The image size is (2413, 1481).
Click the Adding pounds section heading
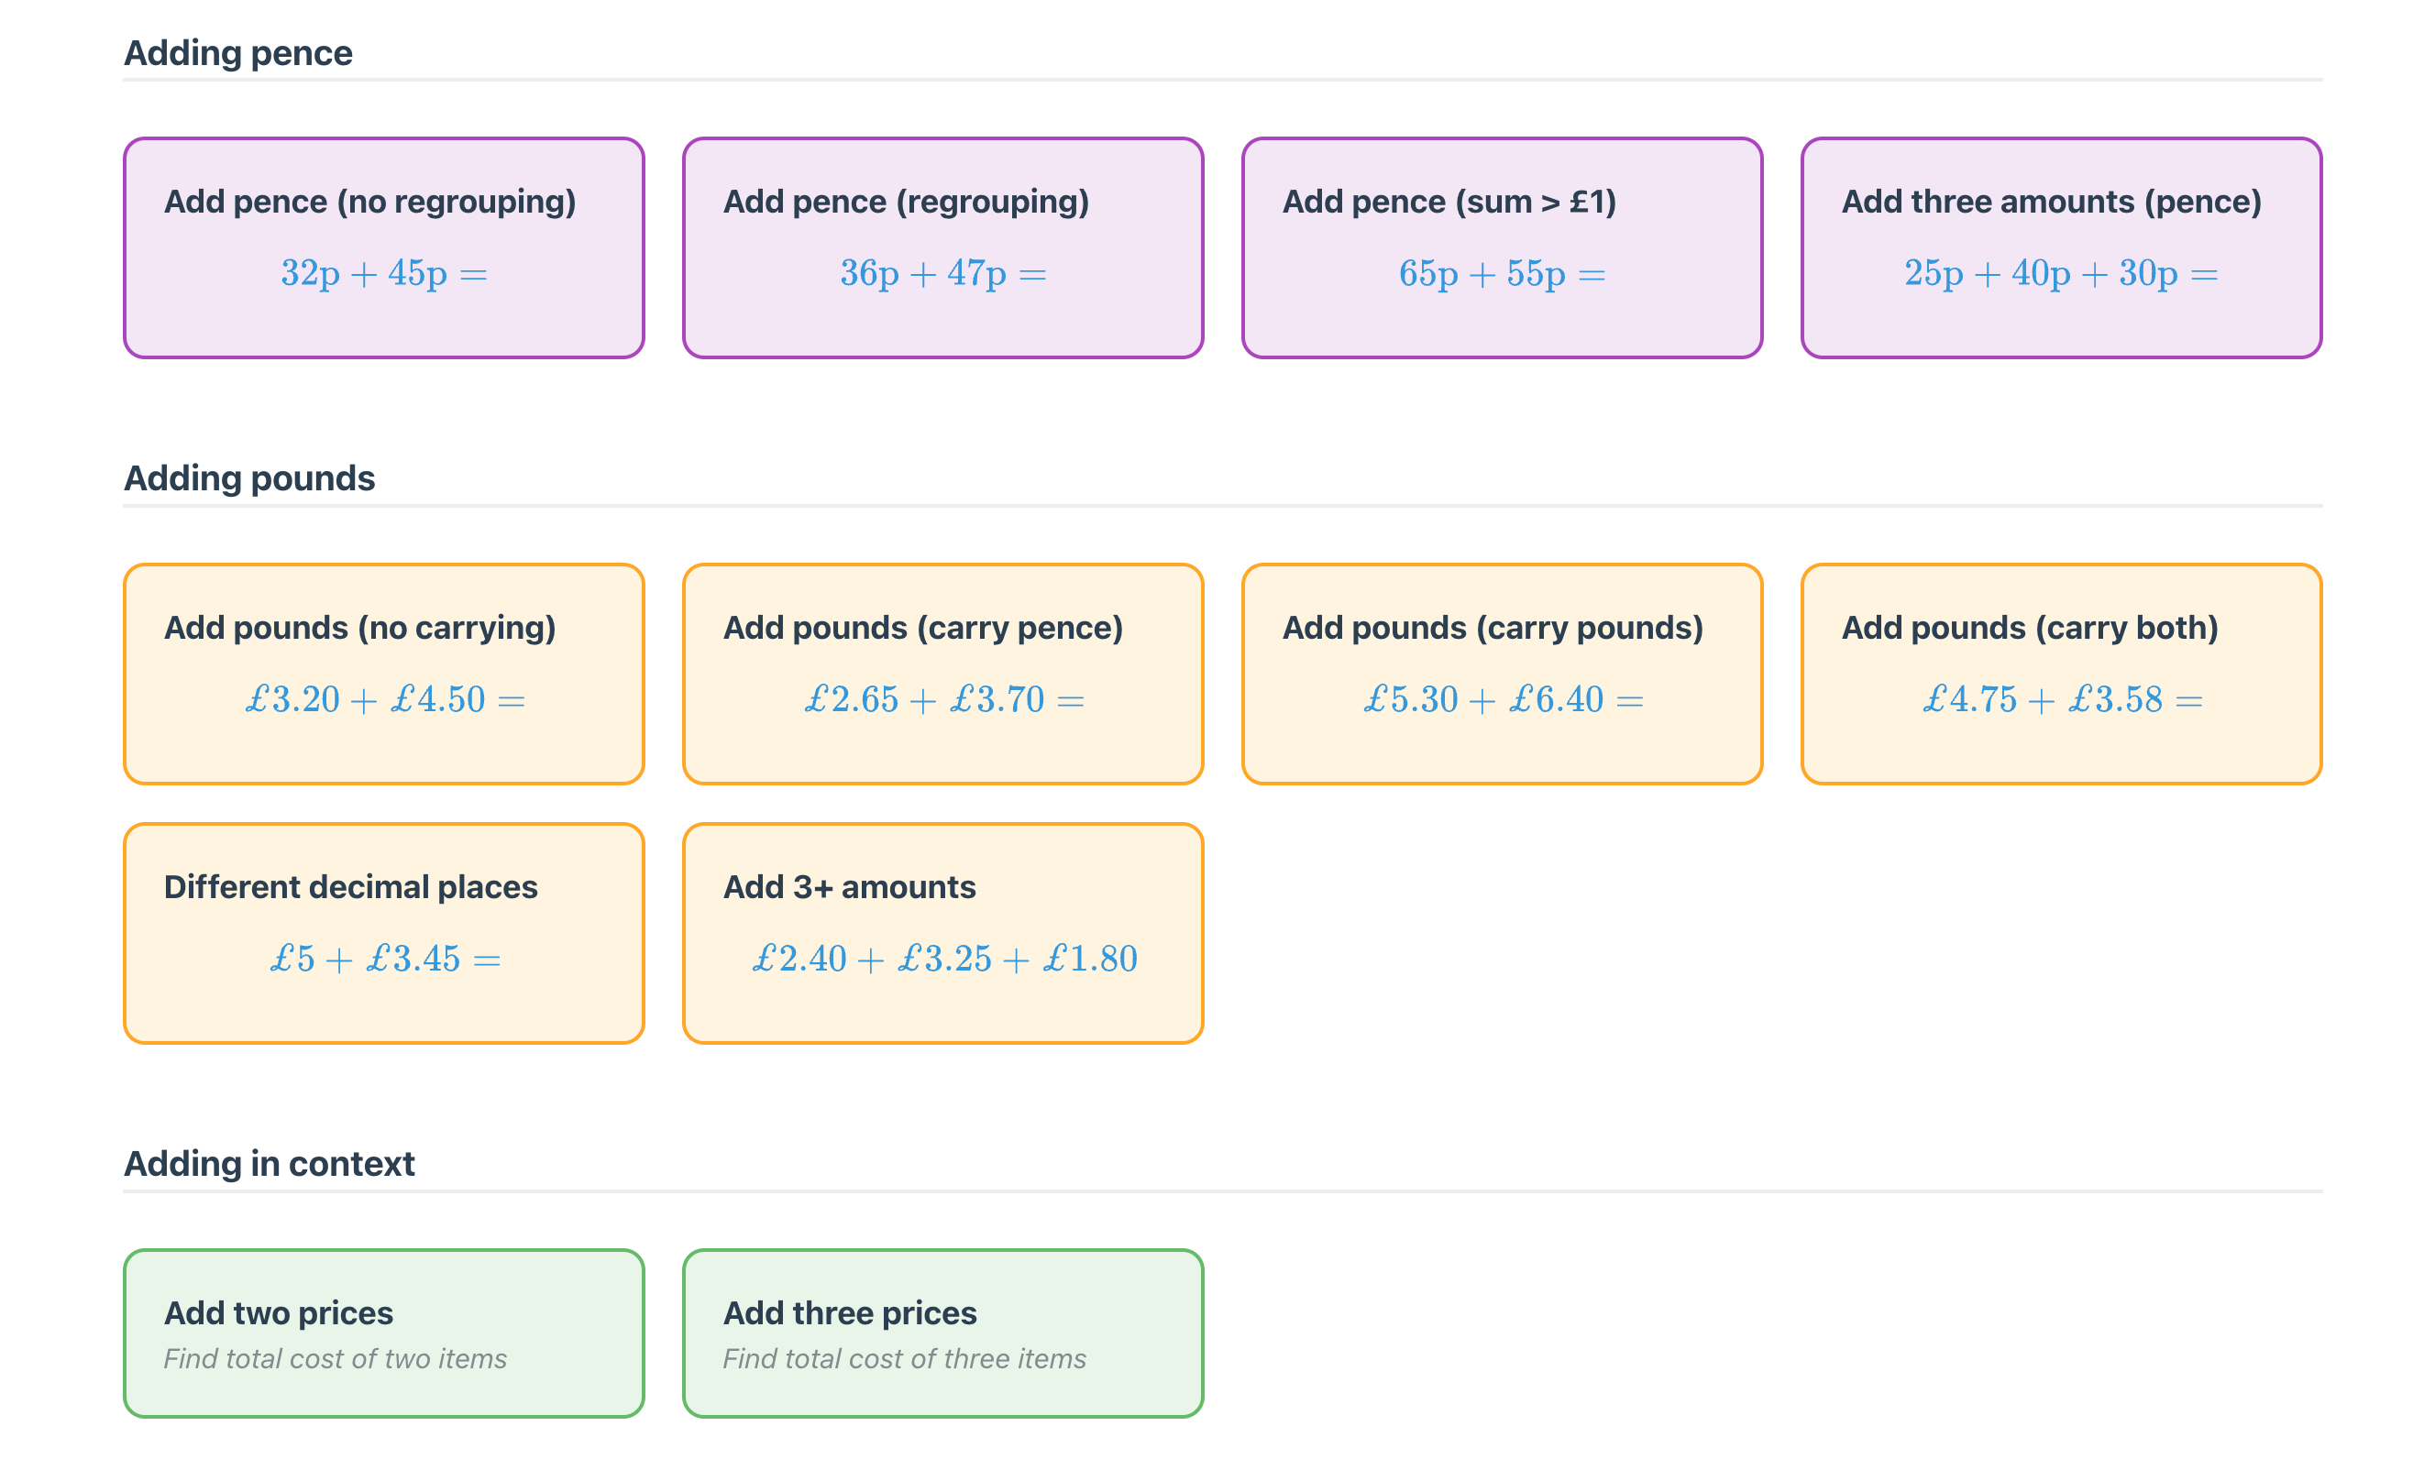coord(248,478)
